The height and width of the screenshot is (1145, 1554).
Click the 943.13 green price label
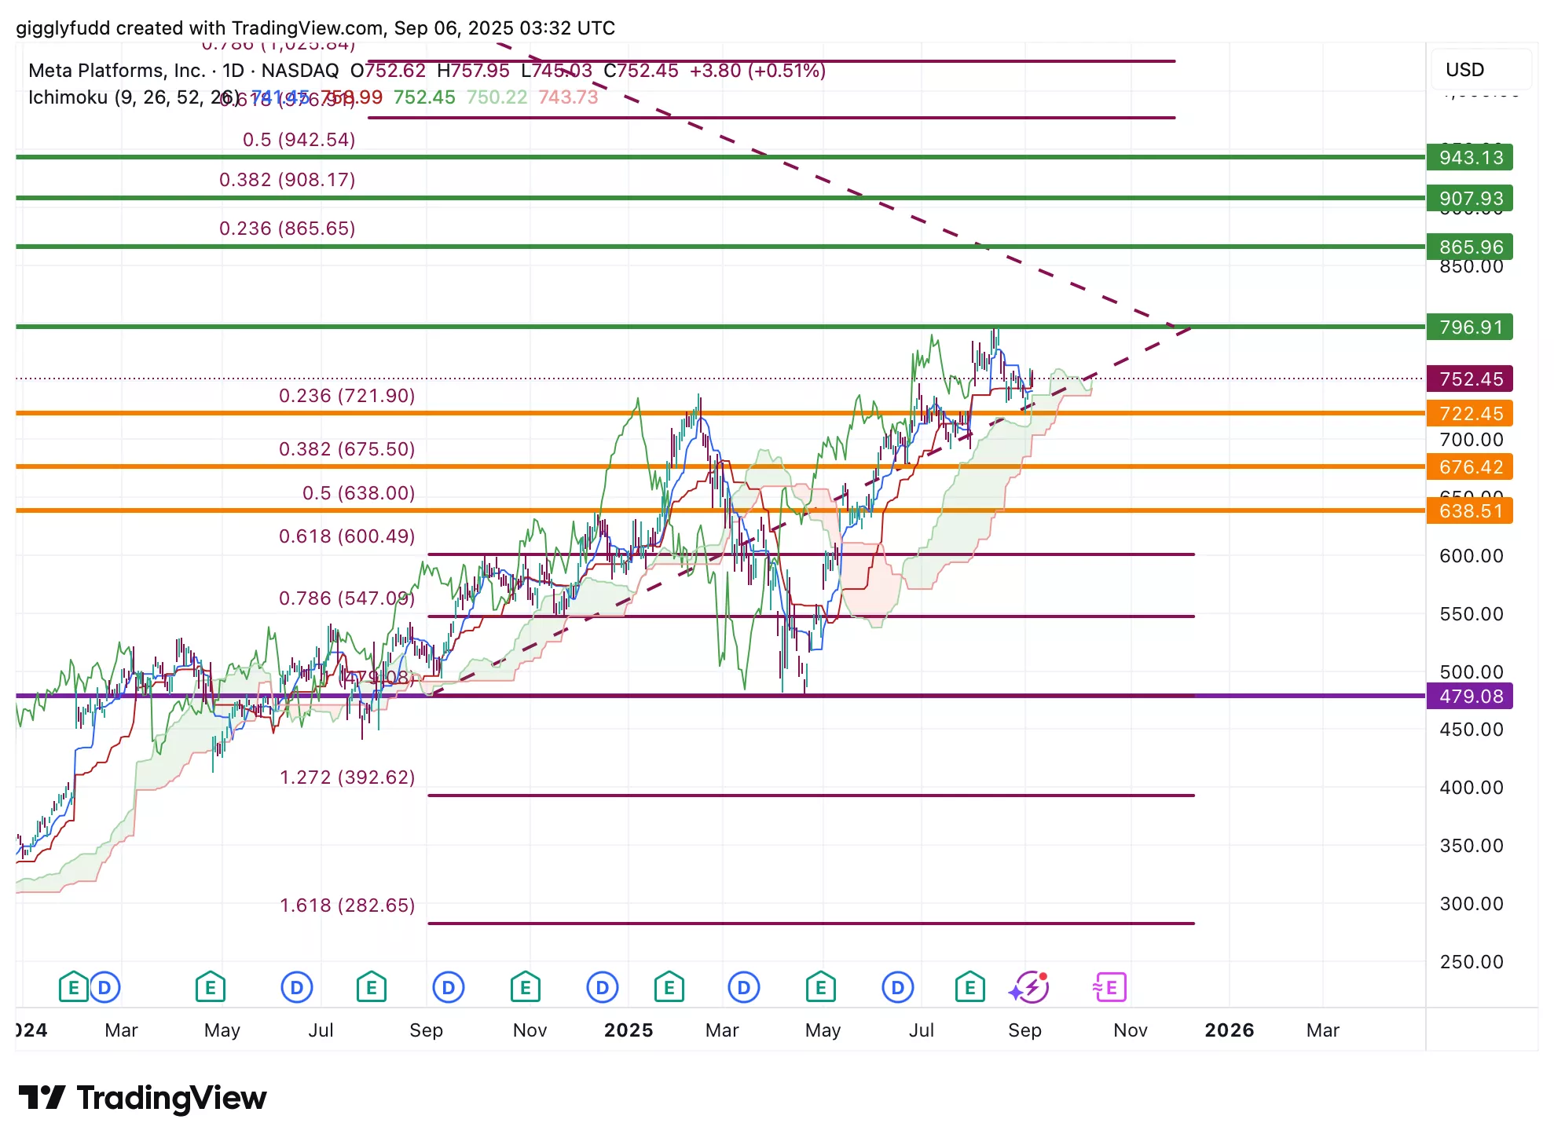pos(1470,157)
